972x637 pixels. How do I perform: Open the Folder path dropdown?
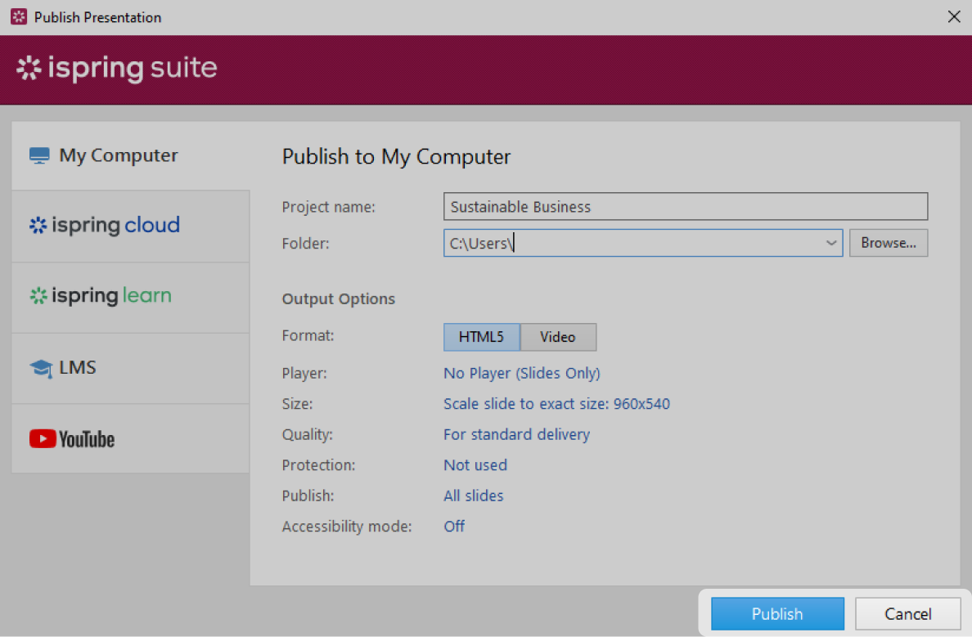tap(831, 243)
